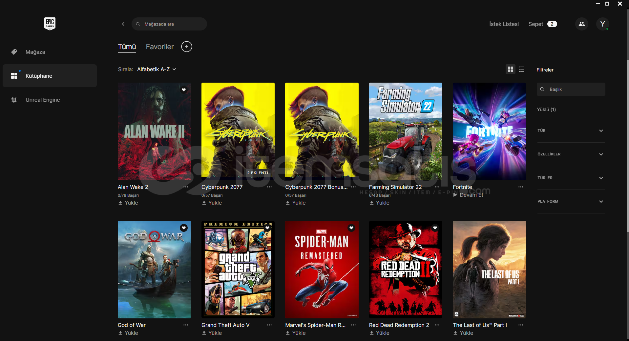Open more options for Marvel's Spider-Man
Screen dimensions: 629x341
tap(353, 325)
